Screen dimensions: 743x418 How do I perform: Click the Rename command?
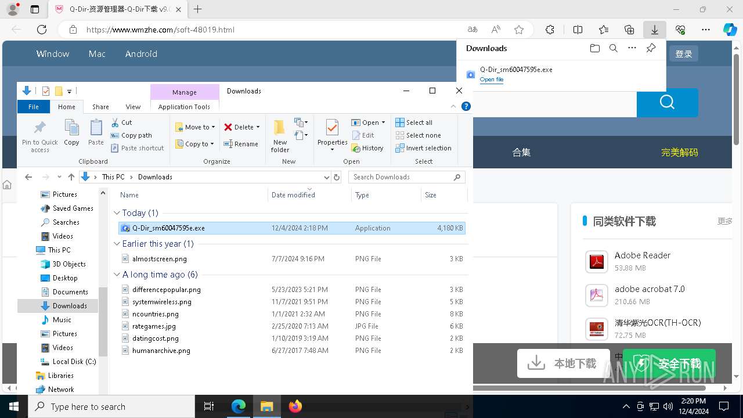pyautogui.click(x=241, y=144)
